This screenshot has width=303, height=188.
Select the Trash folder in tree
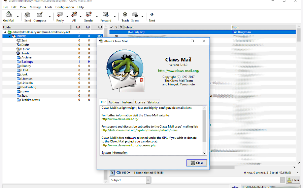pos(25,53)
